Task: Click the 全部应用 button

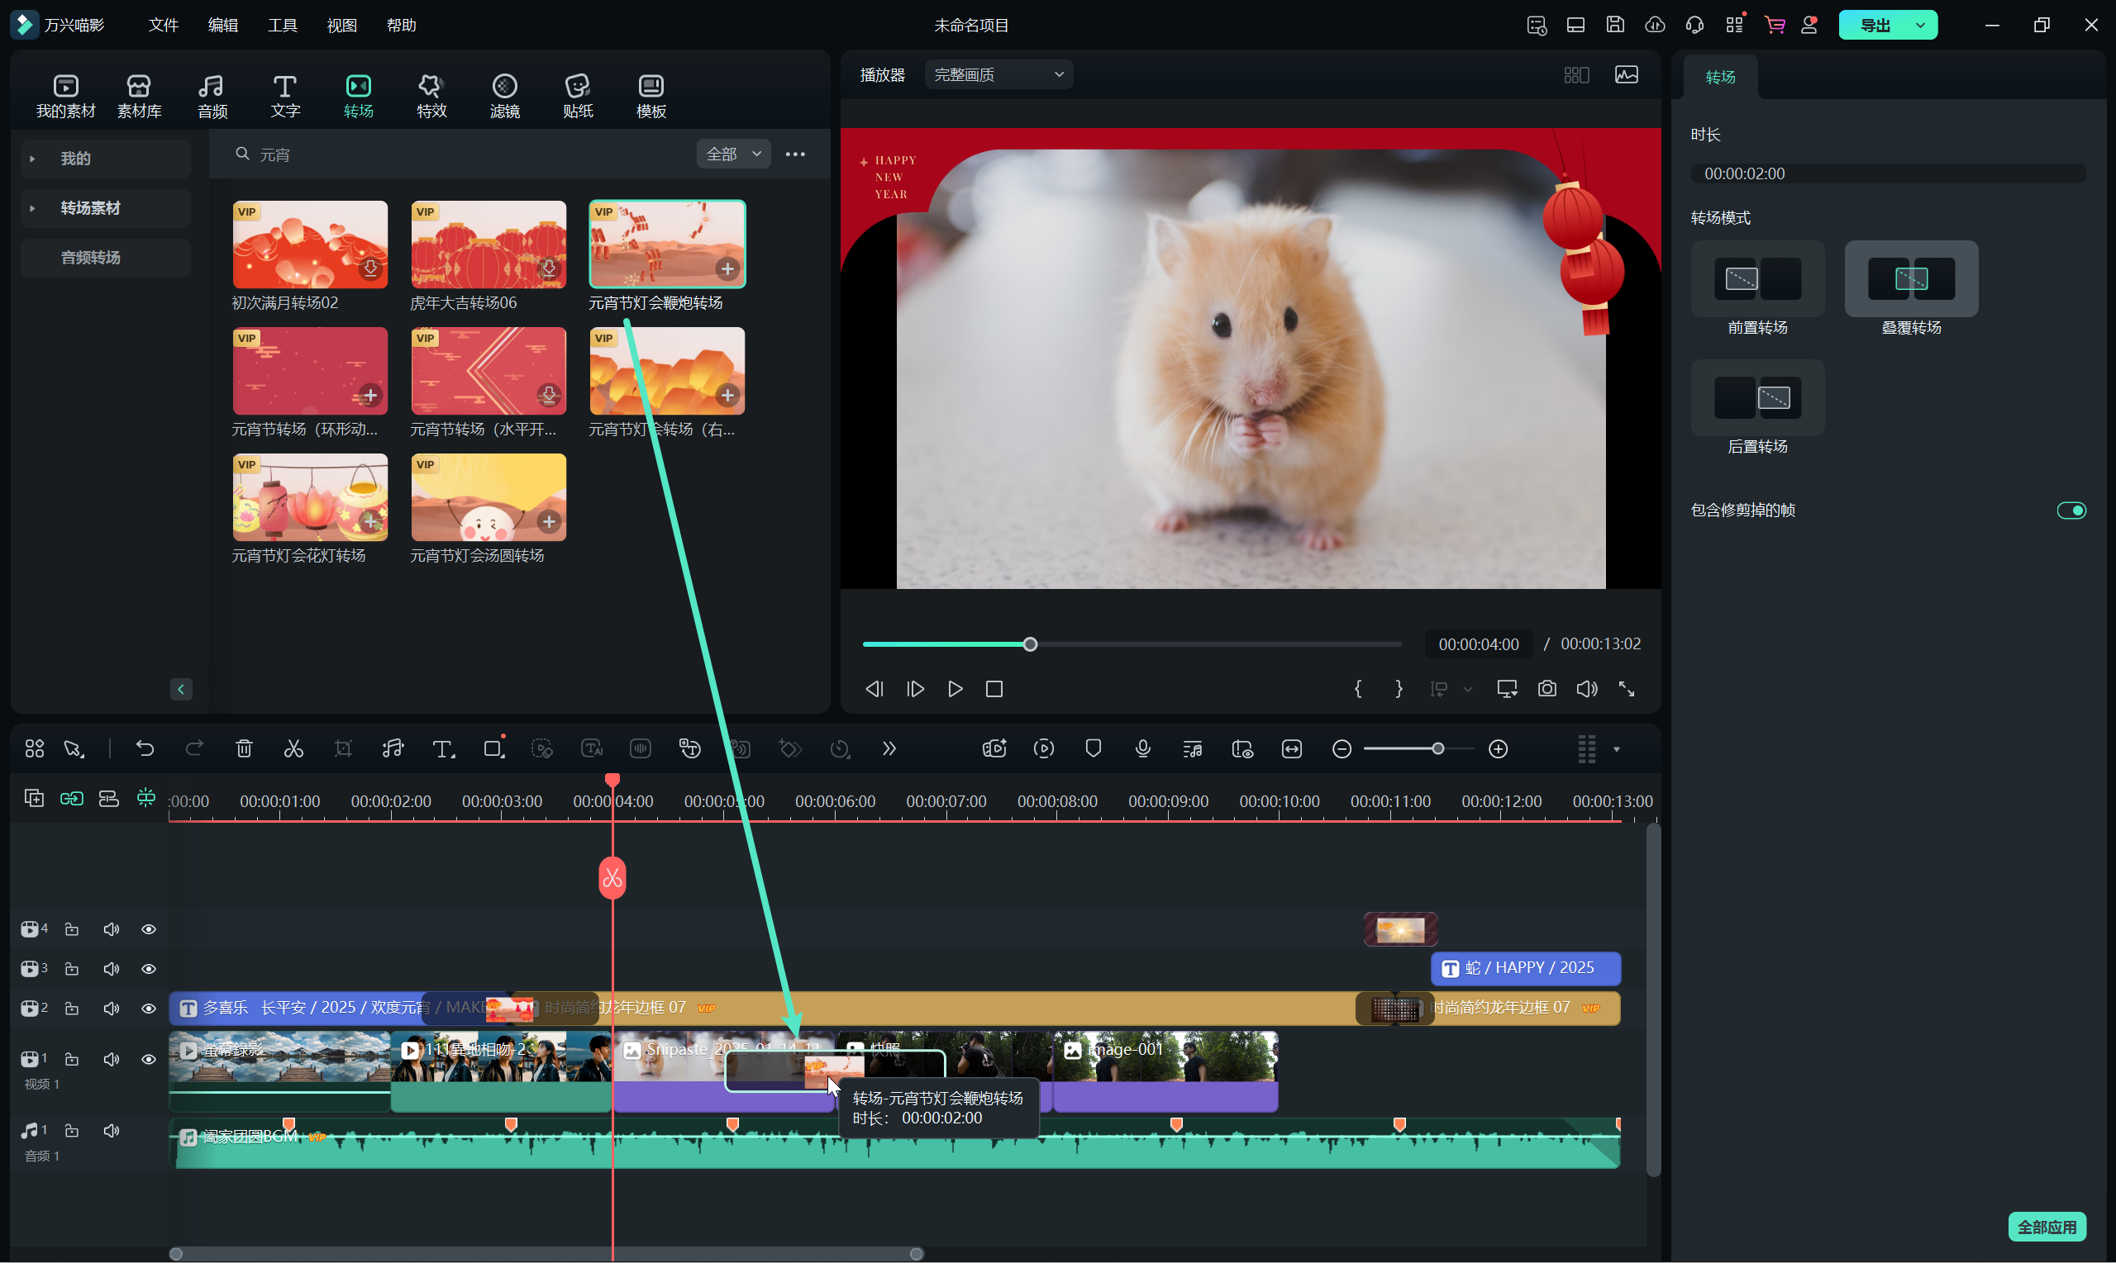Action: (x=2047, y=1227)
